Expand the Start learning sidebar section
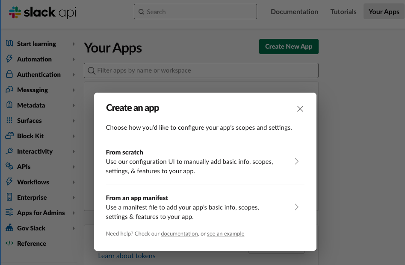The height and width of the screenshot is (265, 405). point(74,44)
